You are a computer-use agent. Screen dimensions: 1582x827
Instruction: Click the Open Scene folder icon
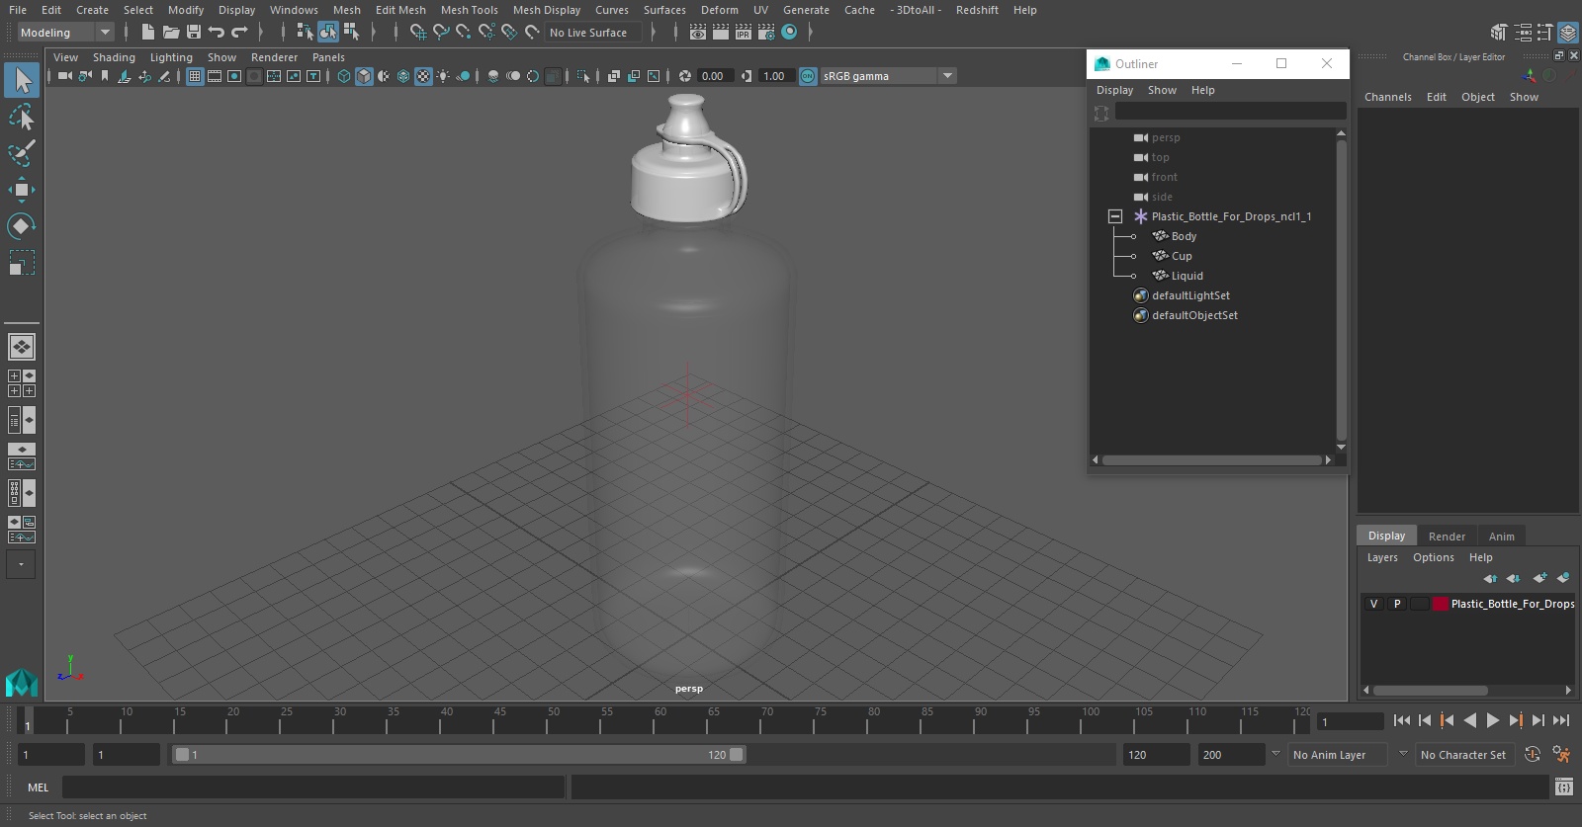point(170,33)
